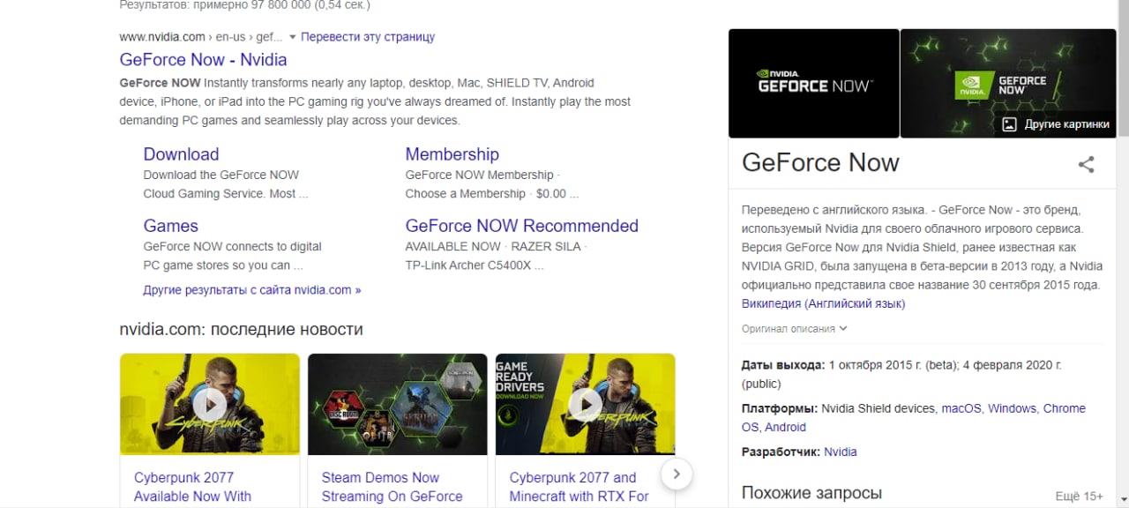The image size is (1129, 508).
Task: Open the GeForce Now - Nvidia result title
Action: click(x=203, y=60)
